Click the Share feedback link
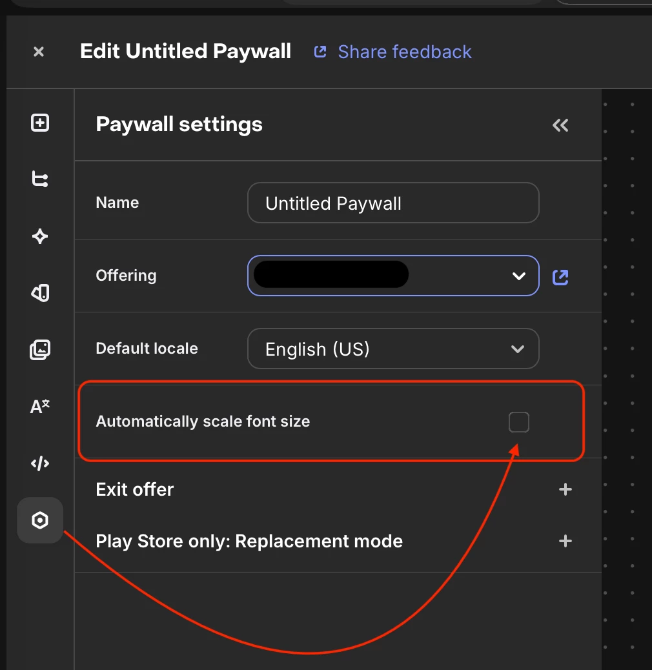This screenshot has width=652, height=670. coord(405,52)
